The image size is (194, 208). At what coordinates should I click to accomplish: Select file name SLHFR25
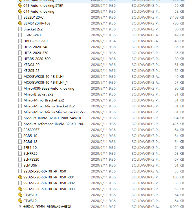[x=30, y=154]
